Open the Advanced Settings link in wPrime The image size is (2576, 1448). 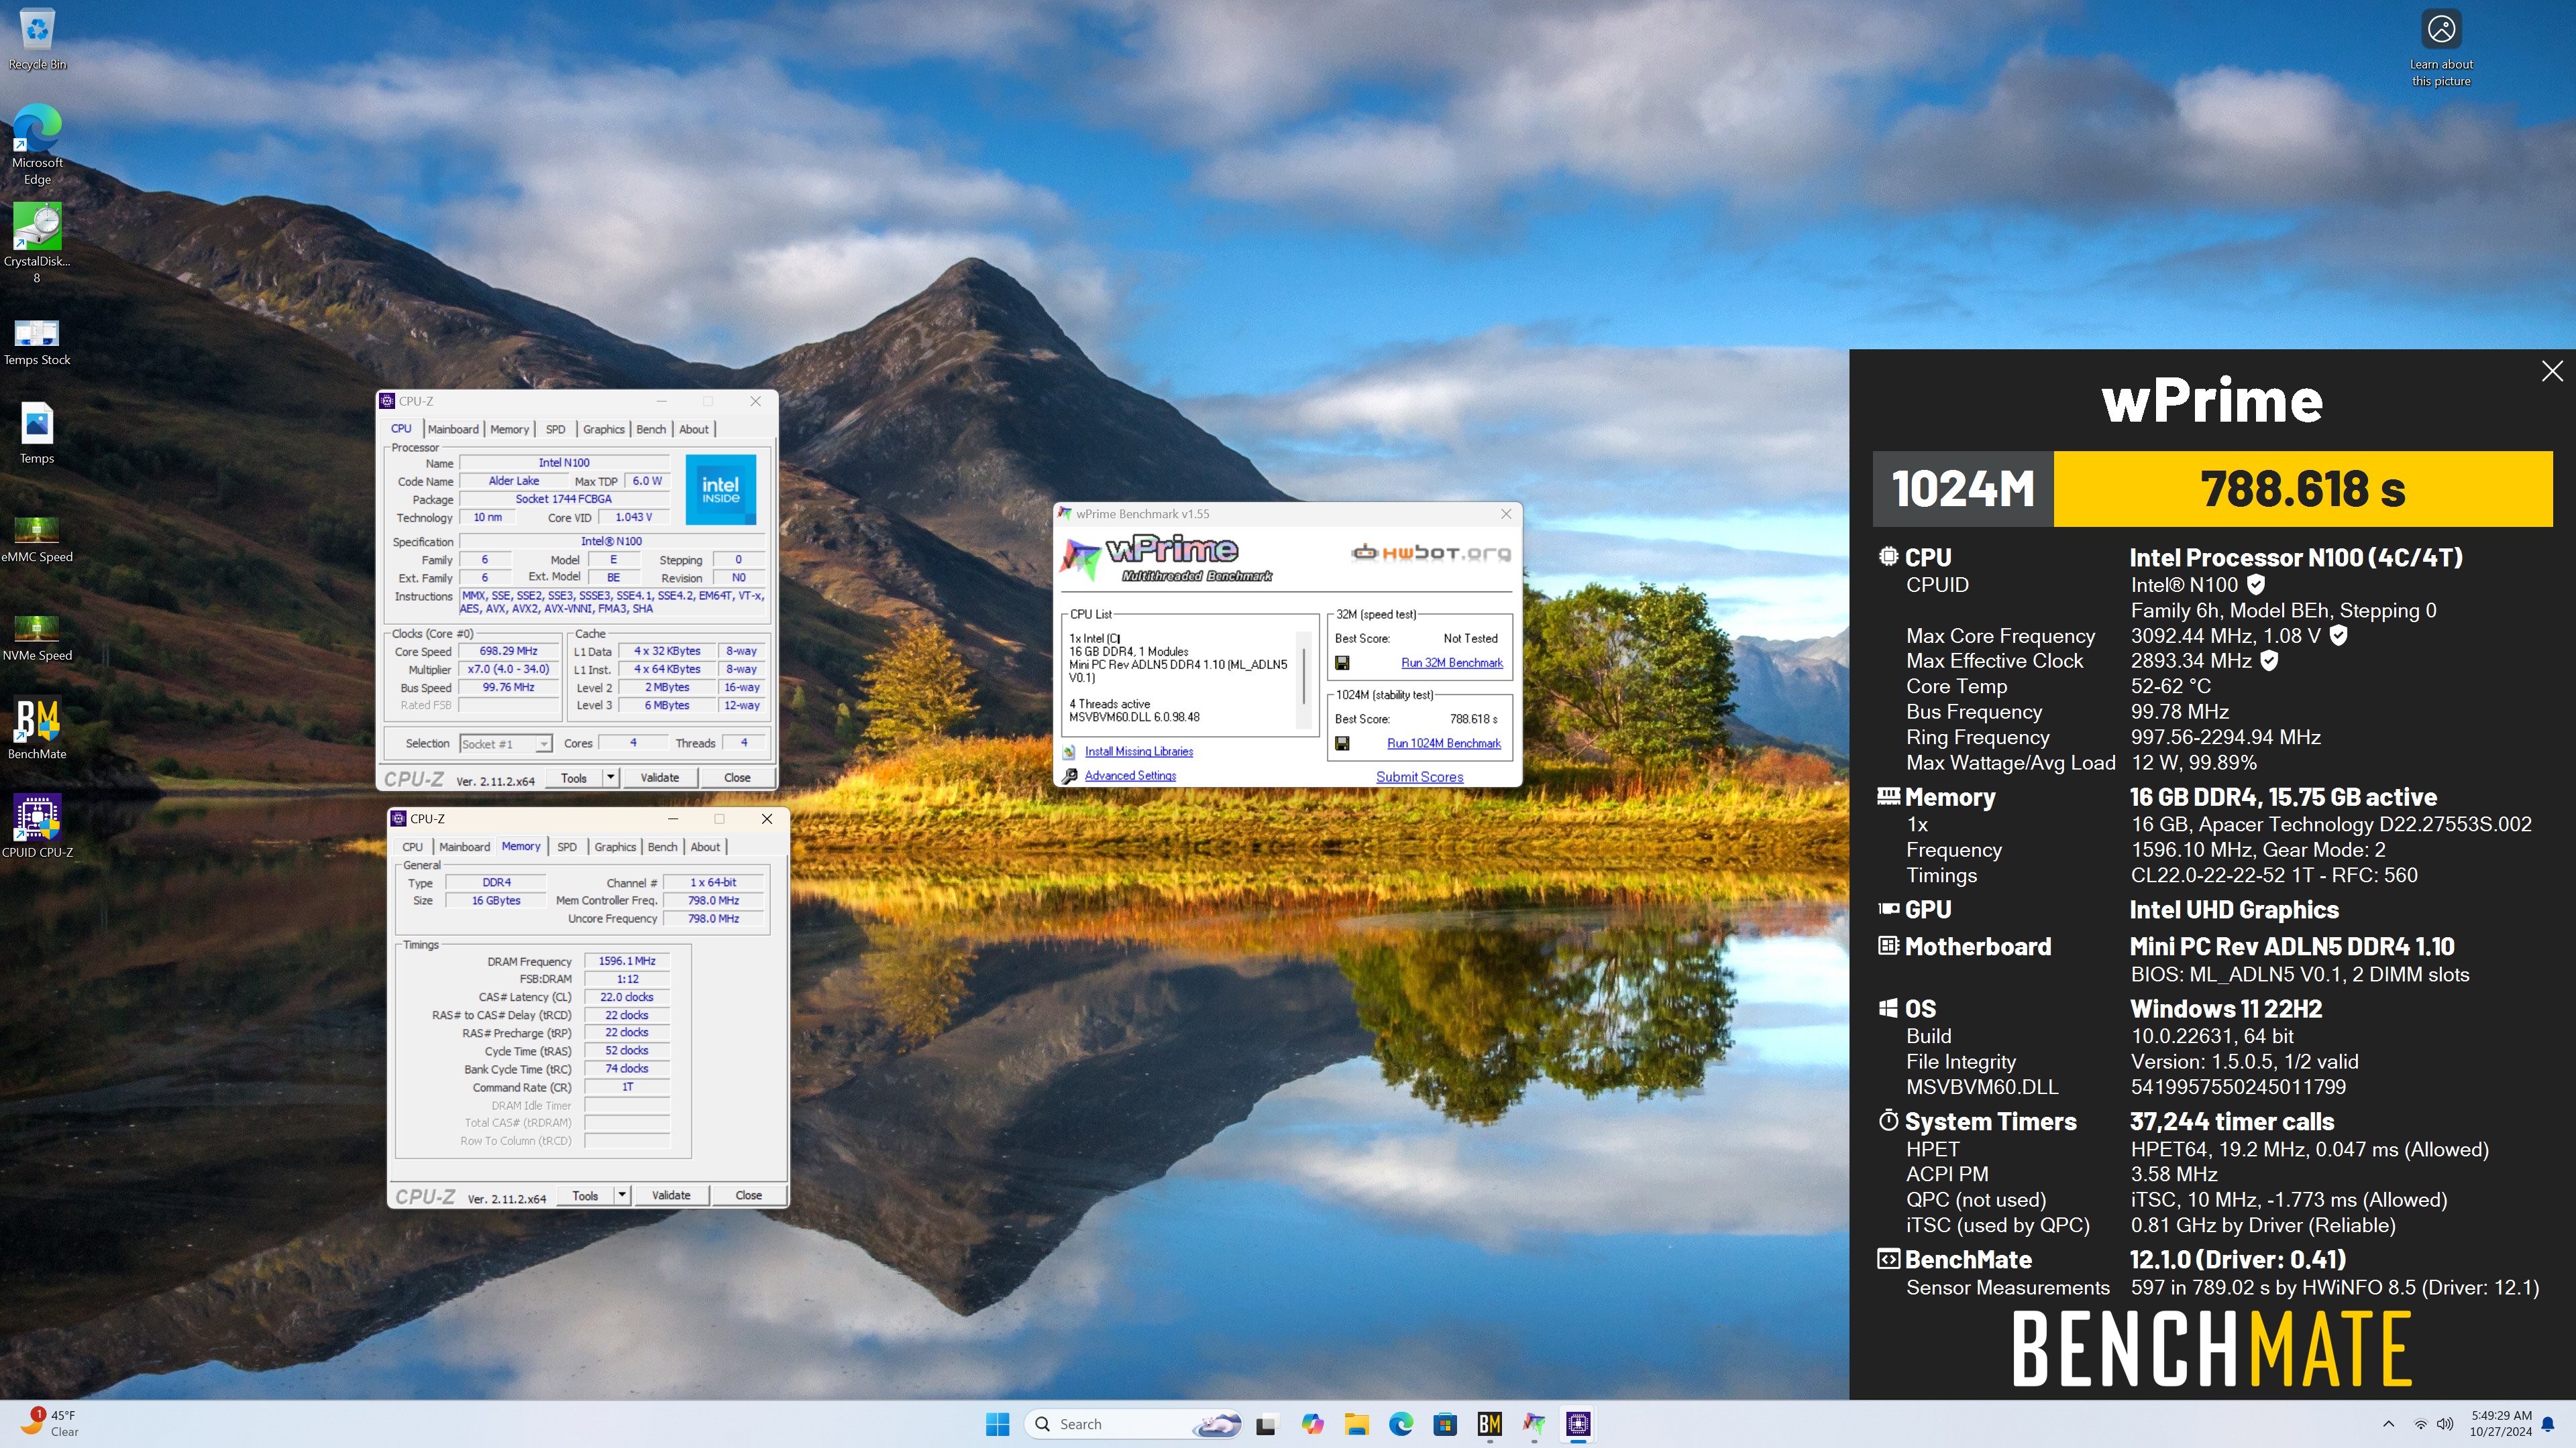click(x=1130, y=776)
